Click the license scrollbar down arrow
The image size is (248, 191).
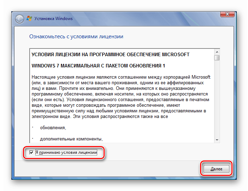pos(217,140)
